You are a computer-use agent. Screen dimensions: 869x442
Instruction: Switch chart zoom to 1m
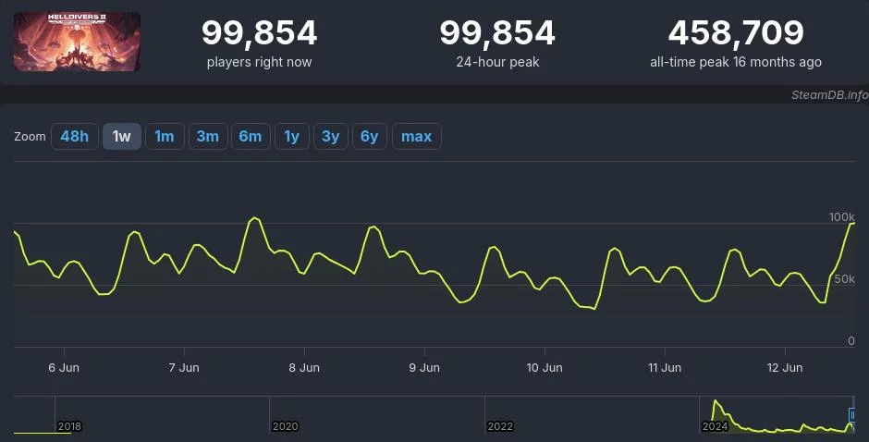coord(165,137)
